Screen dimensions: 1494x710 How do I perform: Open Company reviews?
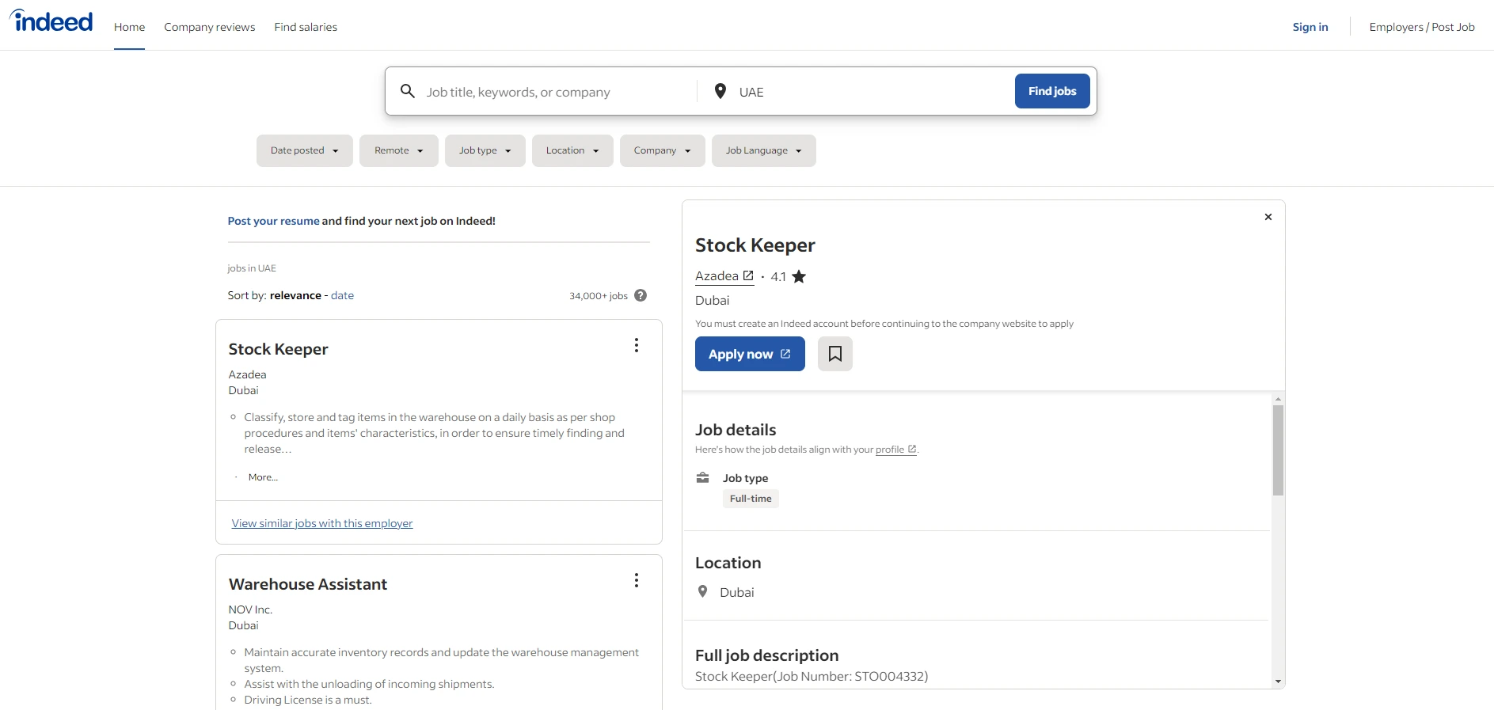(210, 27)
